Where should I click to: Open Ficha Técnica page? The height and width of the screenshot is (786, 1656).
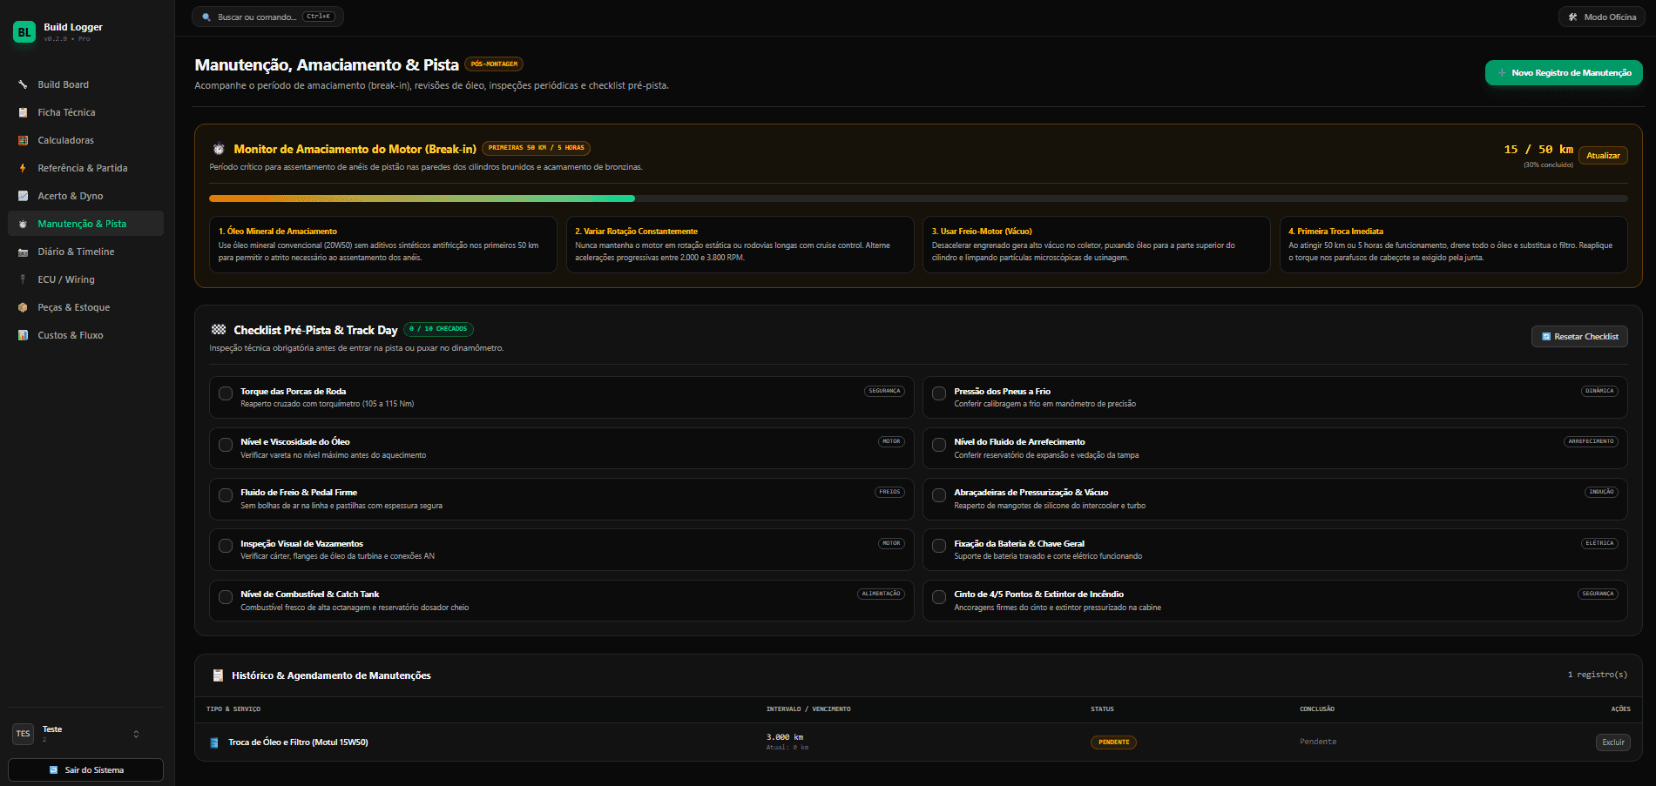point(85,112)
